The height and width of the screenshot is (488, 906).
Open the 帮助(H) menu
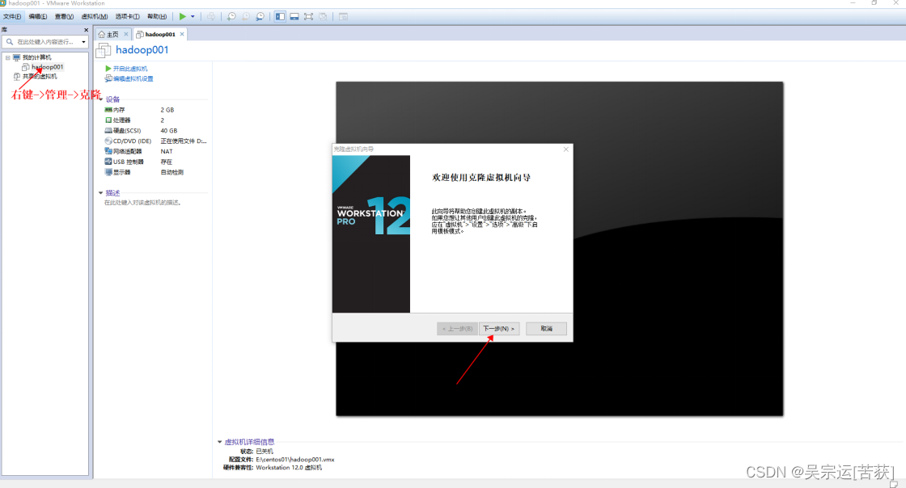point(157,17)
